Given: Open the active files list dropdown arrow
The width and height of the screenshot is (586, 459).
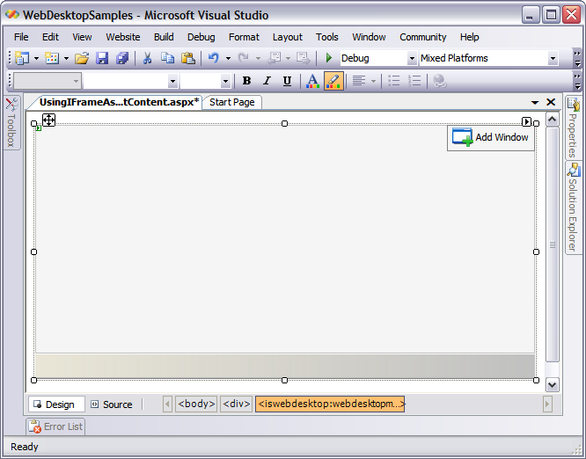Looking at the screenshot, I should [535, 102].
